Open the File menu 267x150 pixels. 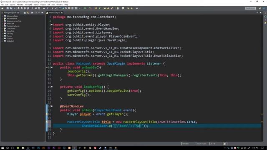point(2,5)
